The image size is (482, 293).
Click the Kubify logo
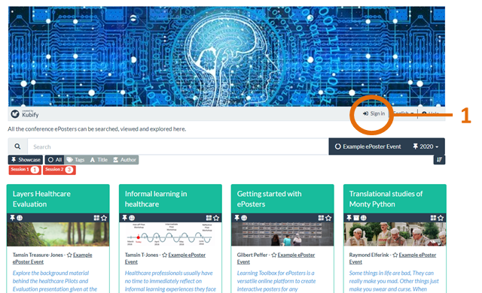point(25,114)
